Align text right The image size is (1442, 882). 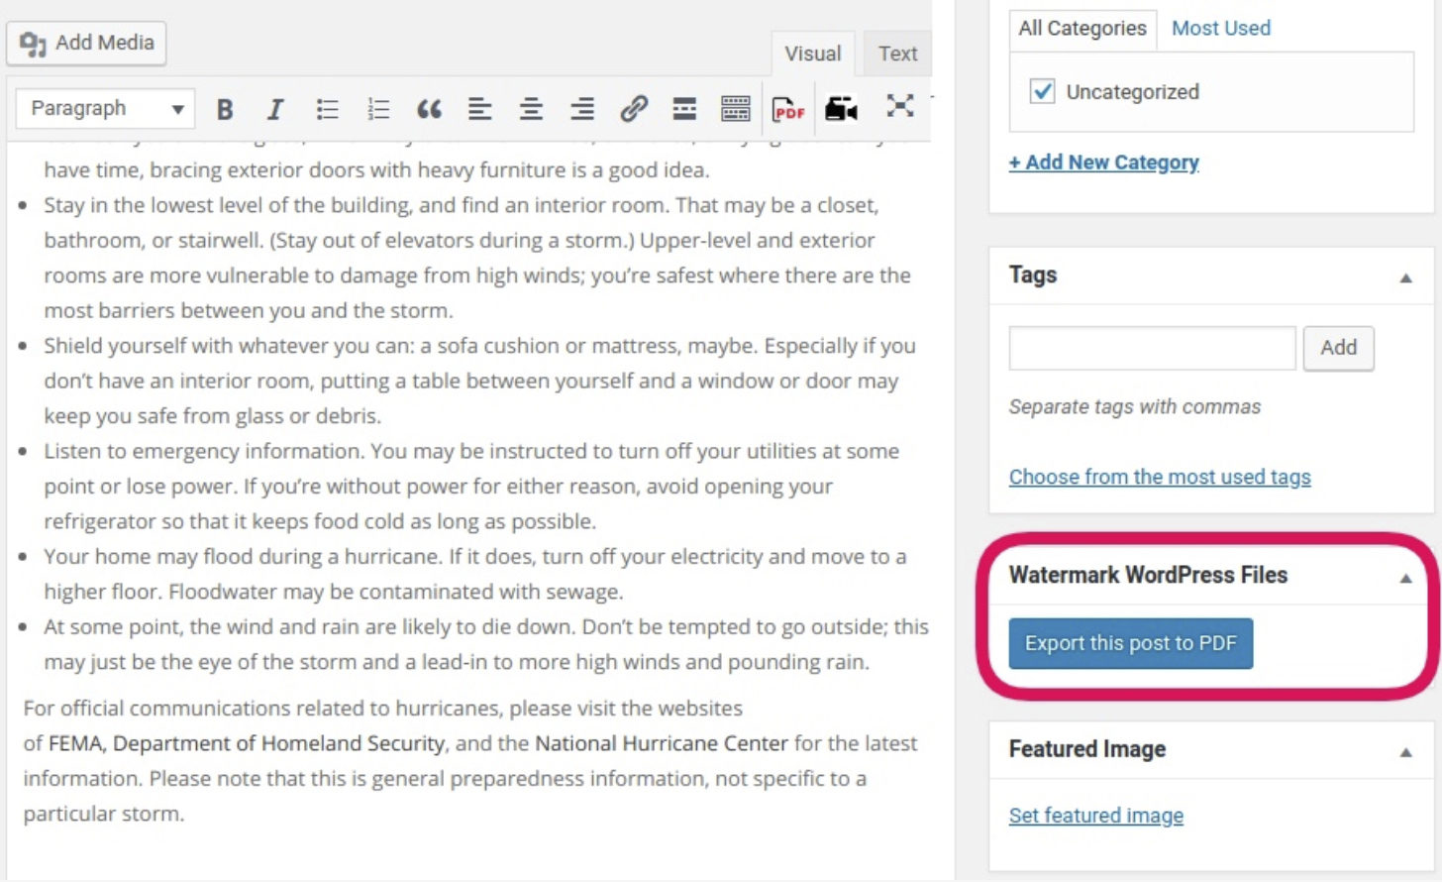click(x=582, y=109)
